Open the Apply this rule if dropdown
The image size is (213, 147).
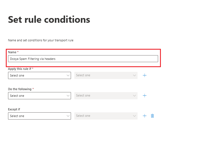tap(40, 75)
